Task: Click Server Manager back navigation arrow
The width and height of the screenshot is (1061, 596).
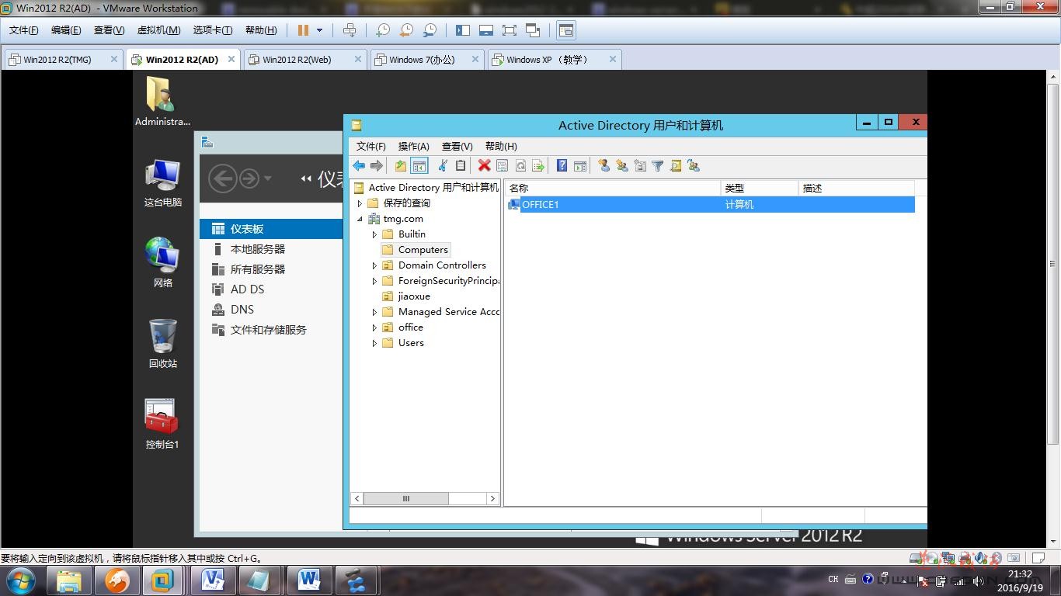Action: [223, 178]
